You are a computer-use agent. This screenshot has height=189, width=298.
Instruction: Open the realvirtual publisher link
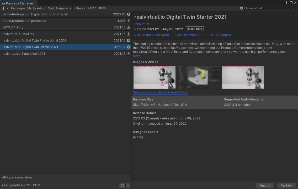click(142, 24)
